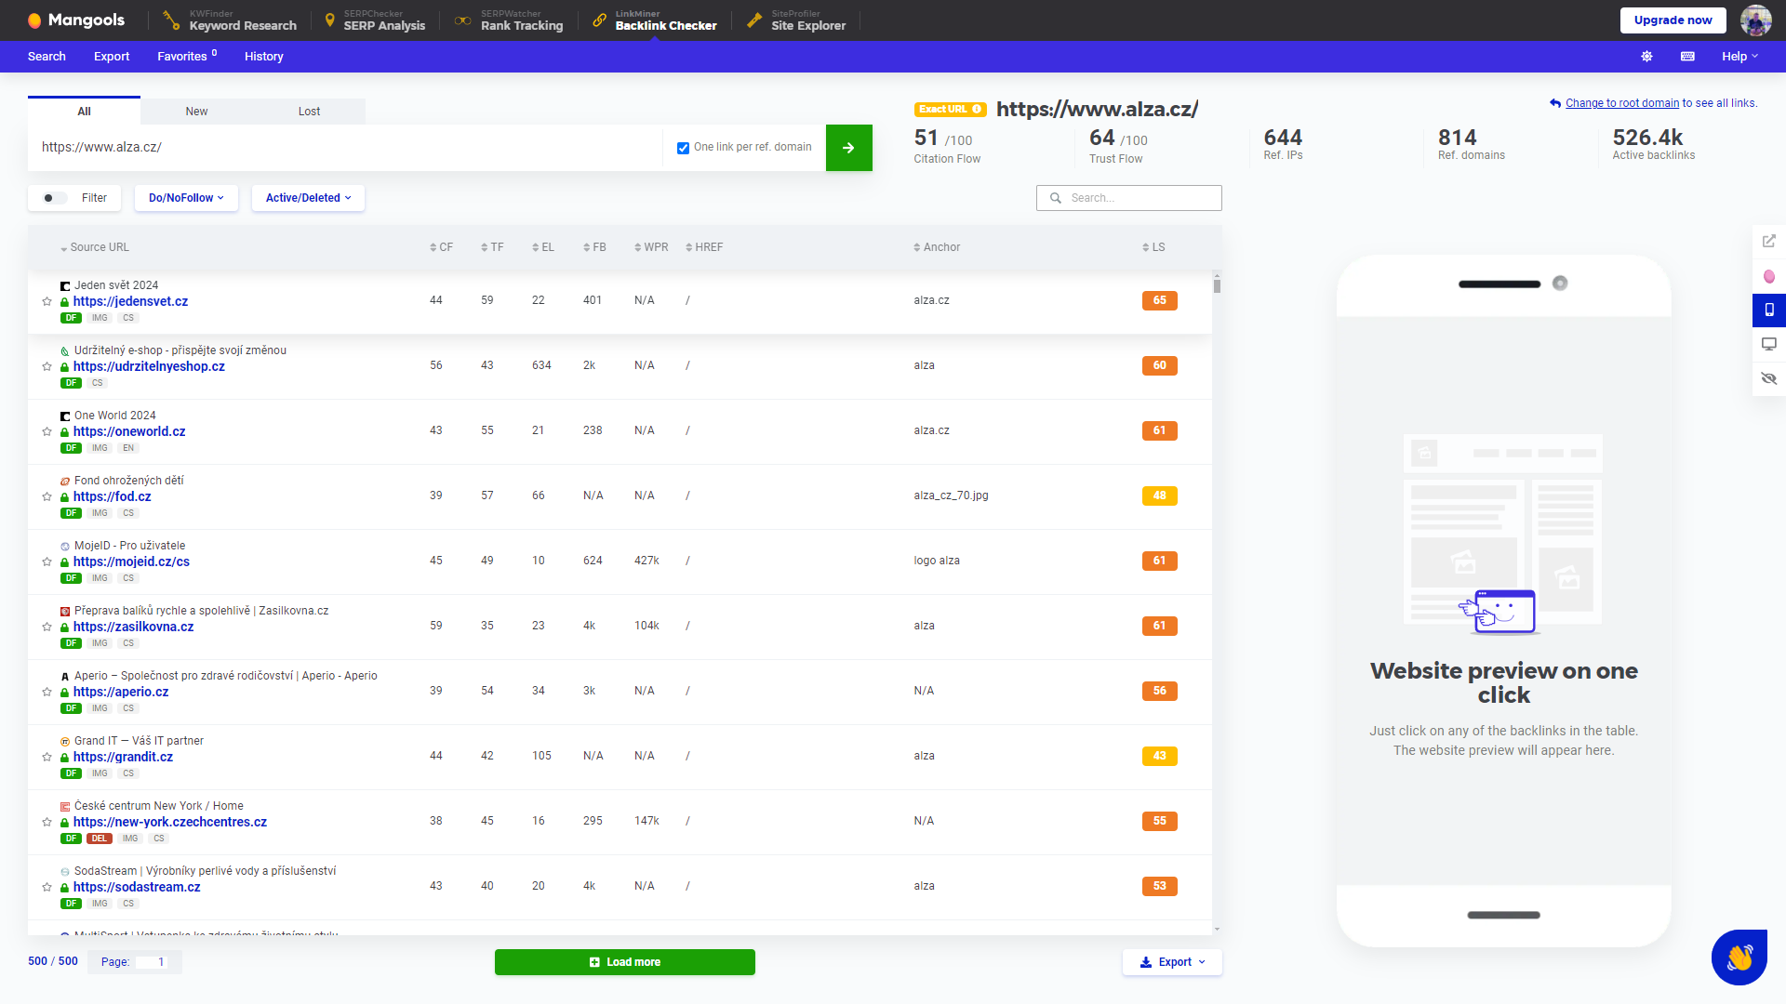Click the pink egg sidebar icon

tap(1769, 276)
